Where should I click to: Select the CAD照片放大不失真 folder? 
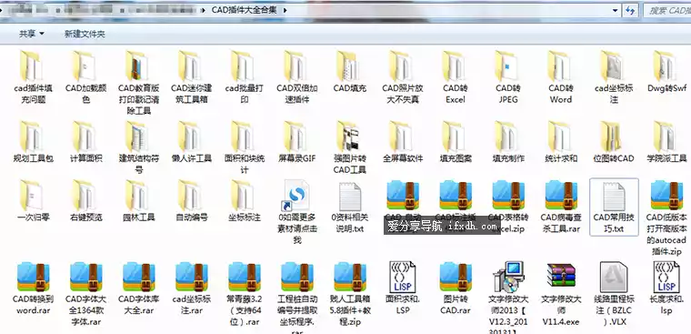coord(403,77)
